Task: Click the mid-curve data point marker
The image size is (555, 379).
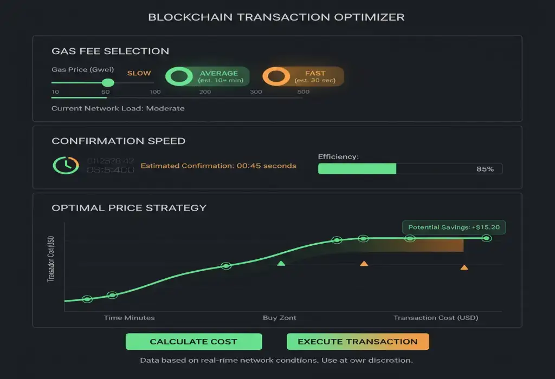Action: tap(227, 265)
